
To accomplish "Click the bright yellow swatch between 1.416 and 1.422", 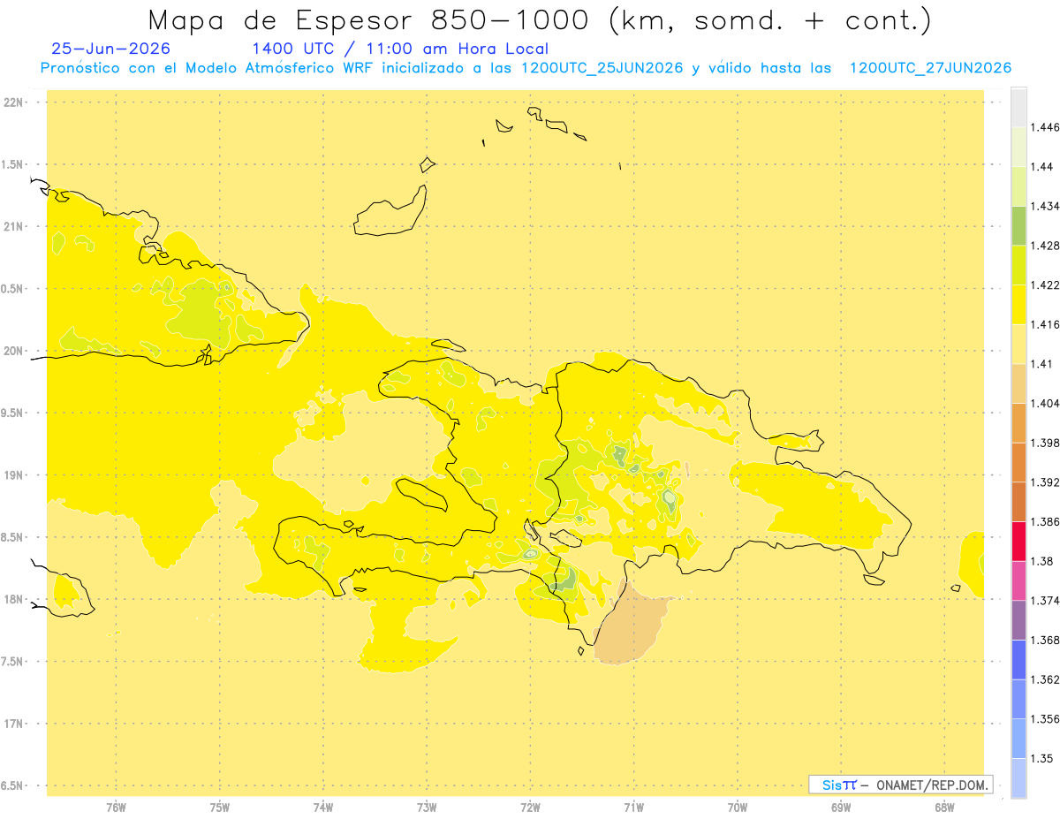I will 1018,304.
